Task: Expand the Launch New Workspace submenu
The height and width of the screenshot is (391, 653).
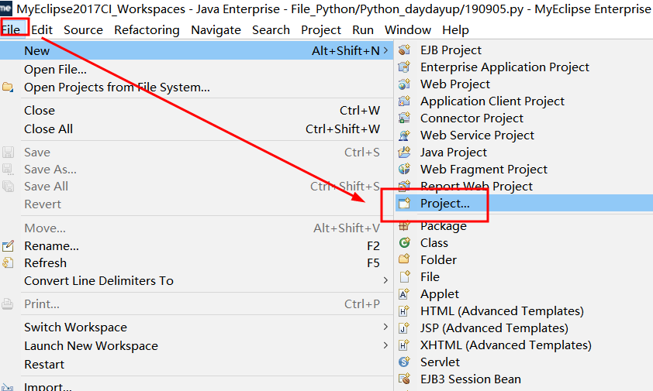Action: [x=385, y=345]
